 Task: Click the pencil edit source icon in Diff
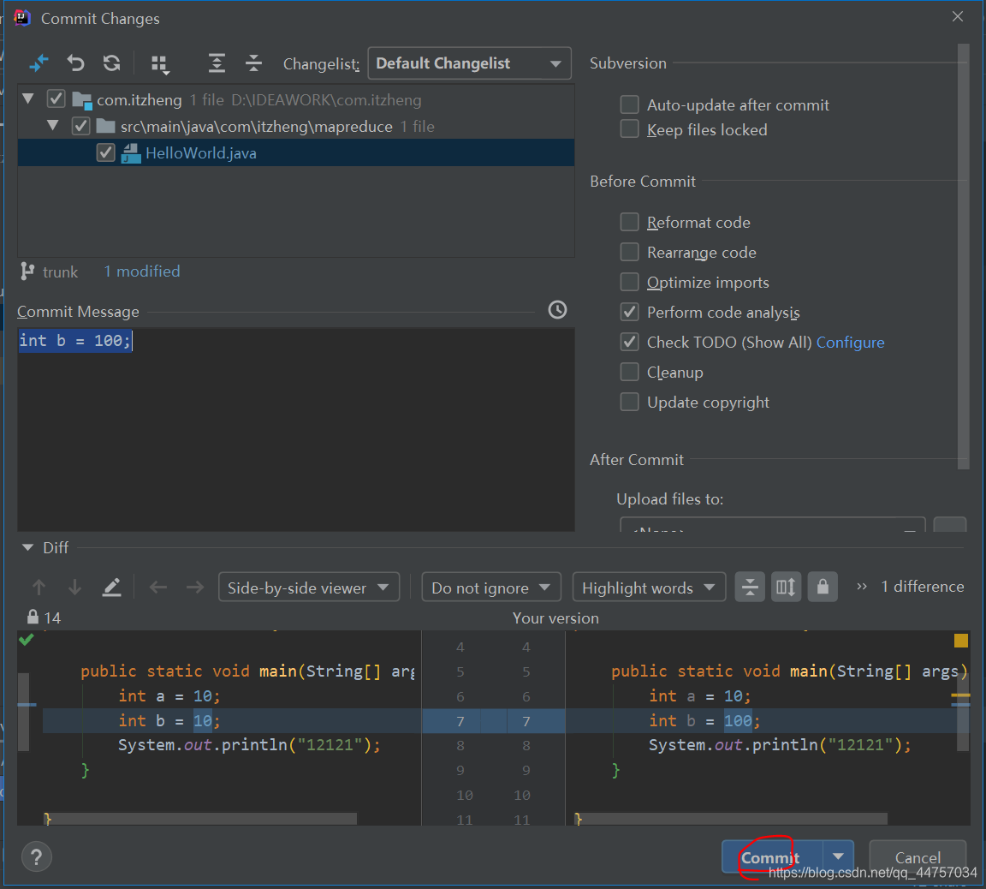click(111, 588)
